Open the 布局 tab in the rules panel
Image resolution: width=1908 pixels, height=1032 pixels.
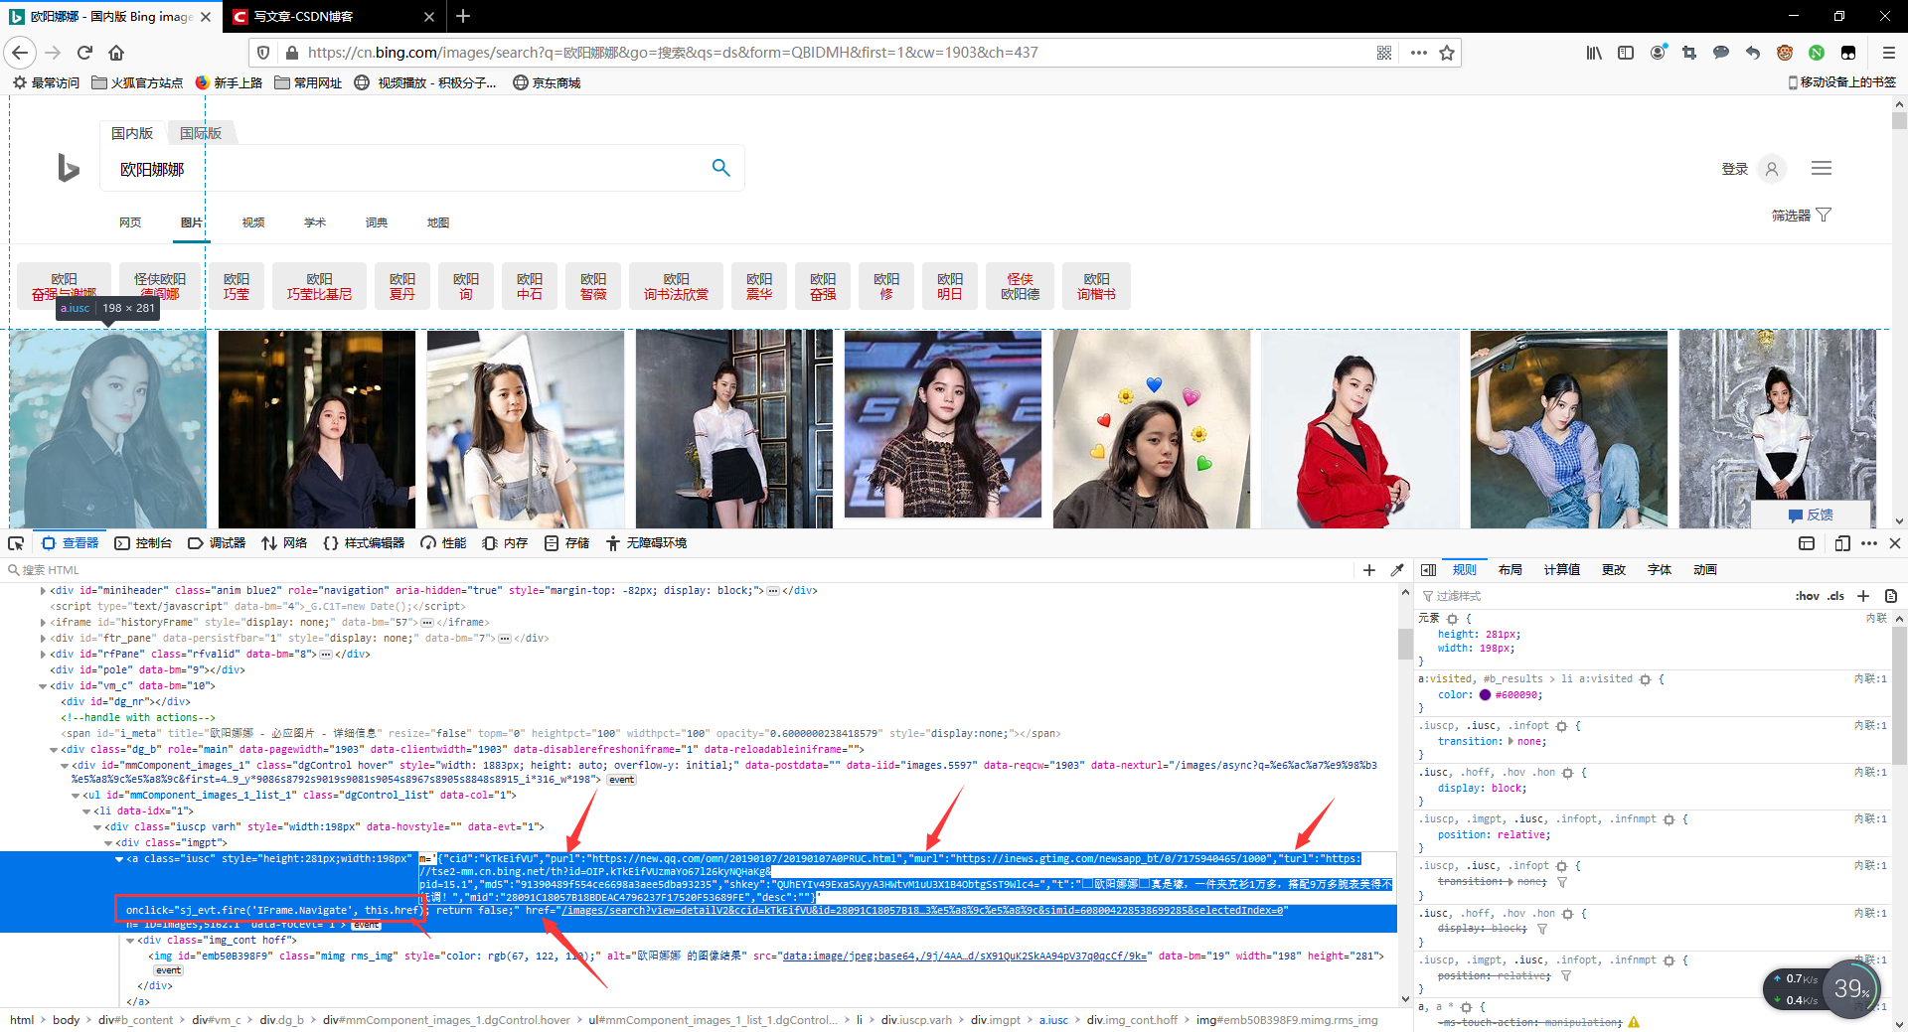[1510, 569]
